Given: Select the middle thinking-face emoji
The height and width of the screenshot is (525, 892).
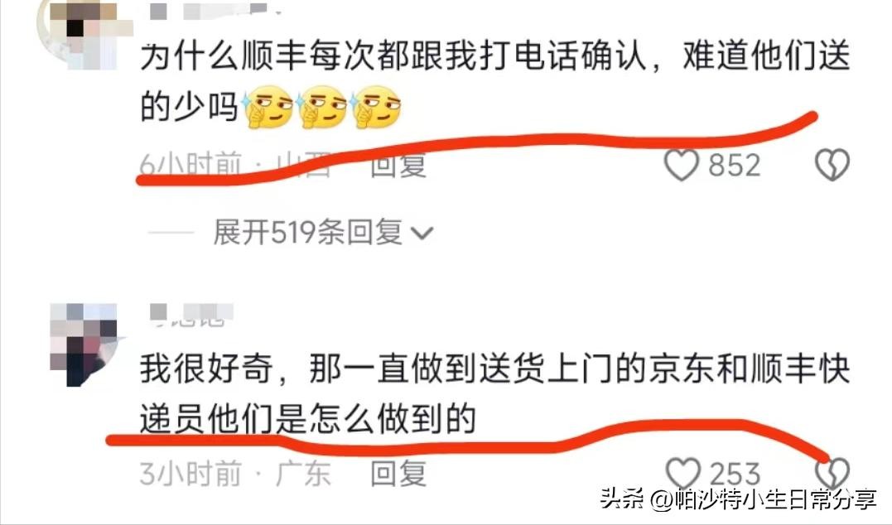Looking at the screenshot, I should pos(321,107).
